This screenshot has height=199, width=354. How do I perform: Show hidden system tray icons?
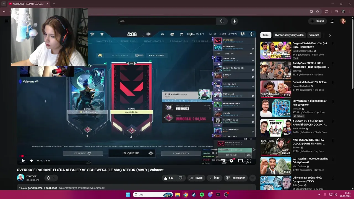coord(319,195)
